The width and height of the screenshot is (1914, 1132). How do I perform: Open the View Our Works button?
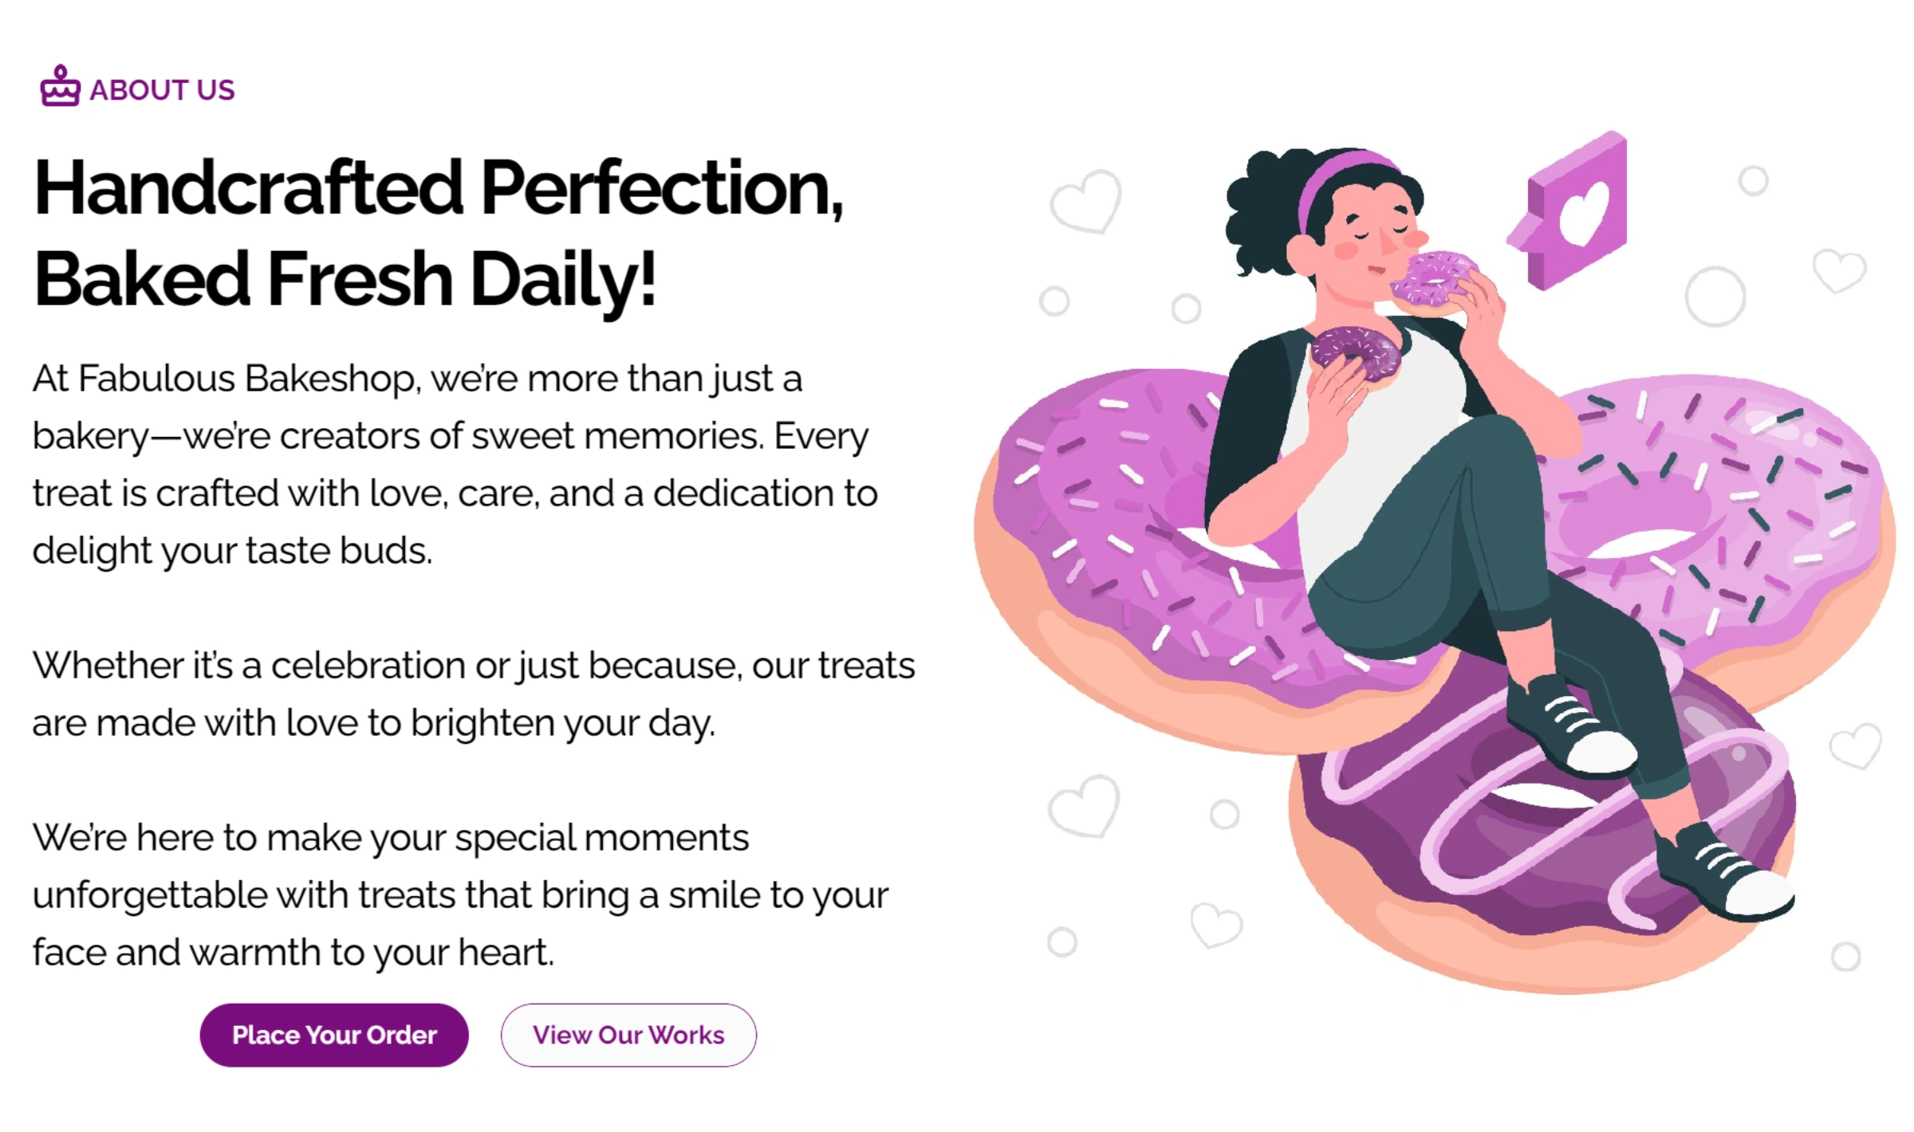(628, 1035)
